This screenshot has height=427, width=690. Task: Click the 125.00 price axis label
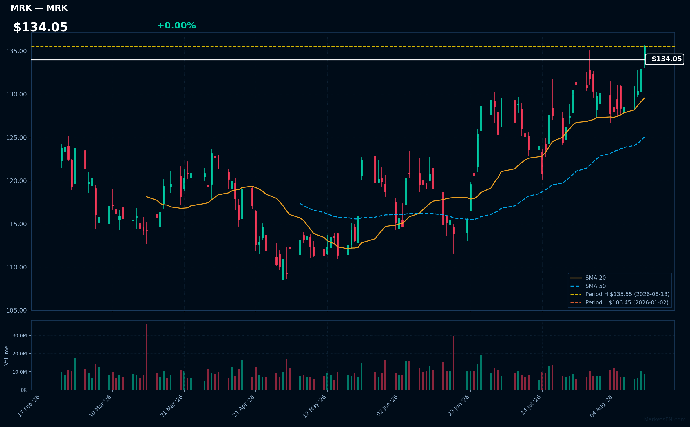(x=17, y=138)
